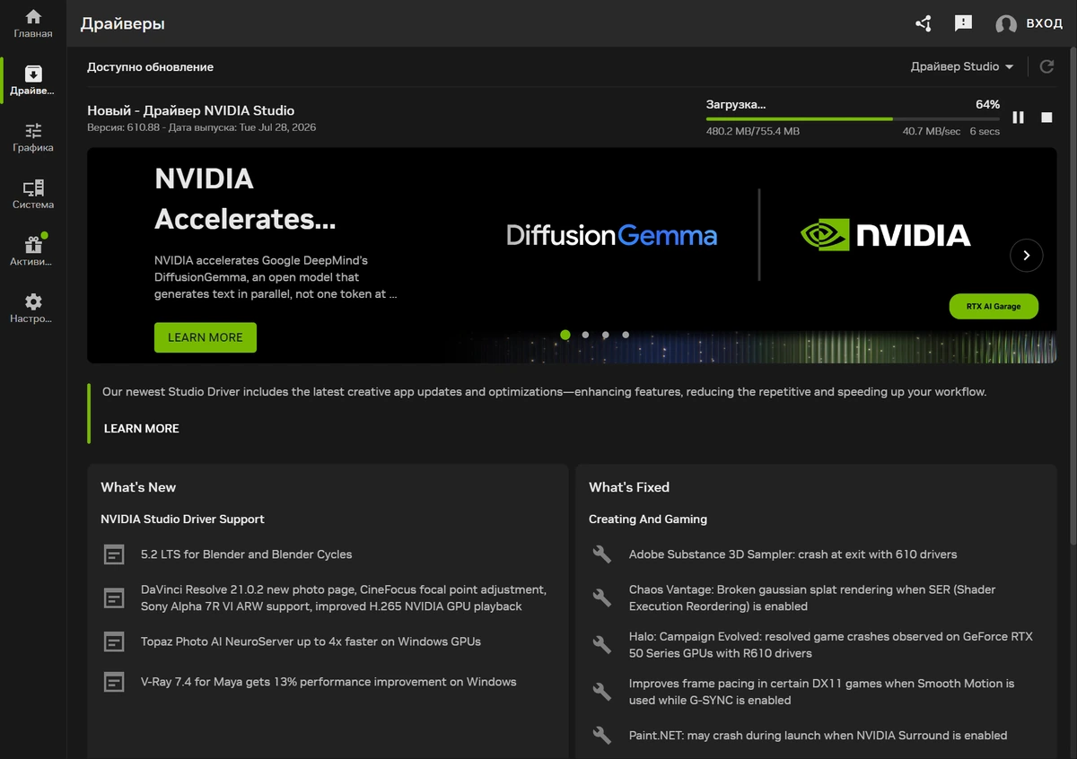Click the wrench icon beside Chaos Vantage fix
This screenshot has width=1077, height=759.
(x=602, y=598)
